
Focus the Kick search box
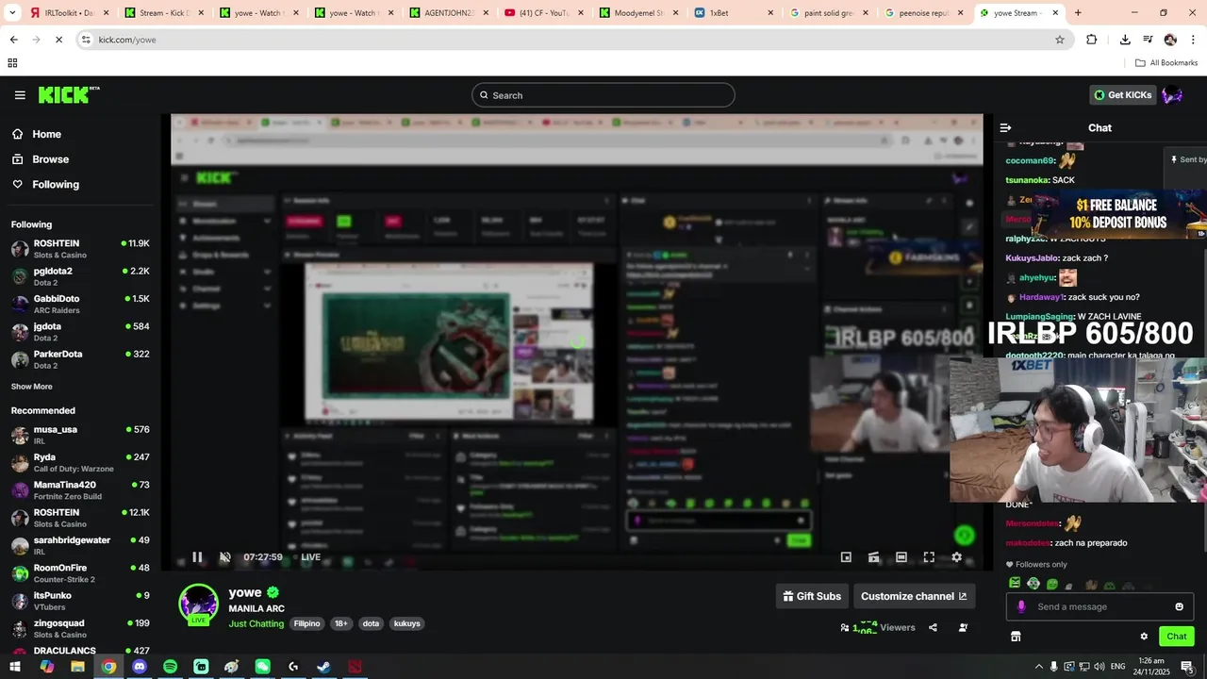603,95
